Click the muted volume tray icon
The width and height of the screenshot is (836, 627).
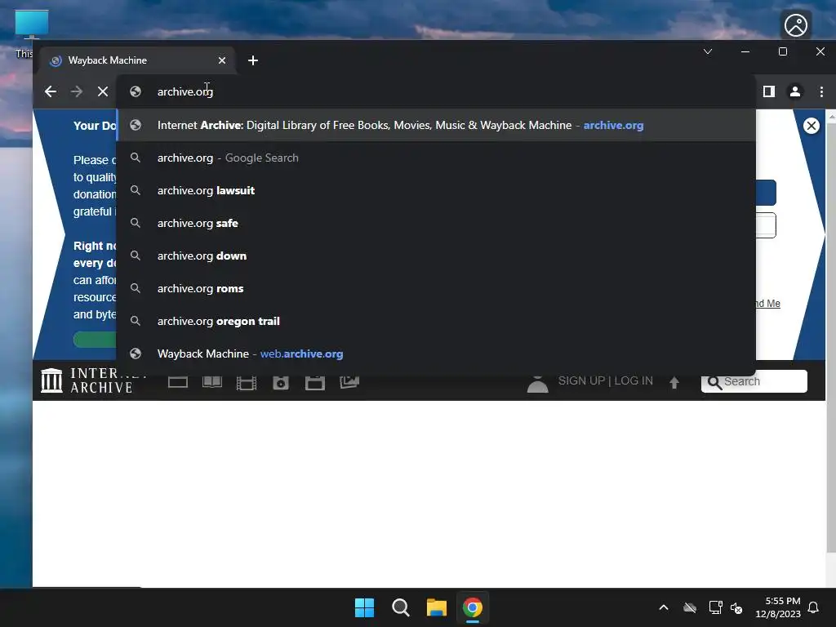[x=736, y=607]
